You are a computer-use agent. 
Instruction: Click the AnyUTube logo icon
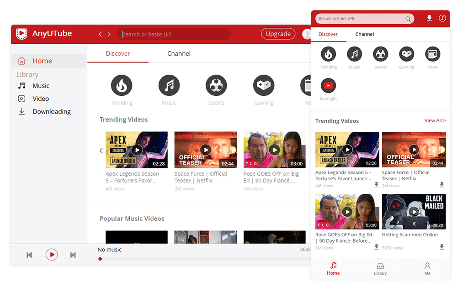(21, 34)
